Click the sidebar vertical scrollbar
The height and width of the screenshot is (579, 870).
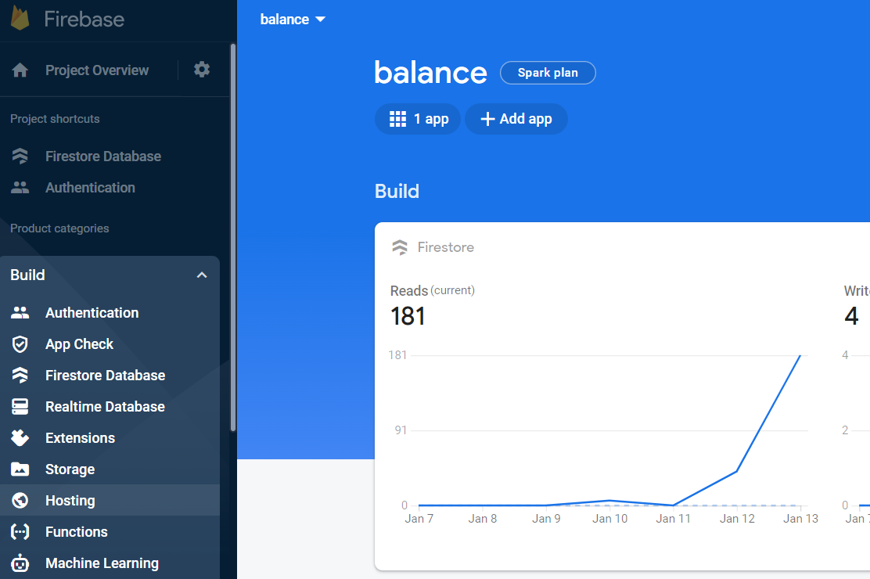tap(233, 238)
